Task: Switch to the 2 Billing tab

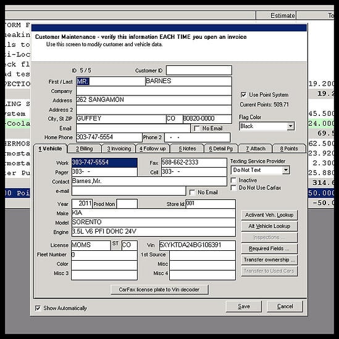Action: tap(85, 149)
